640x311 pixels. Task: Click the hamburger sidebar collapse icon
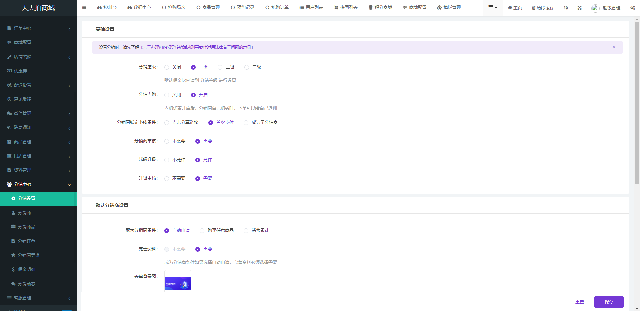[84, 8]
